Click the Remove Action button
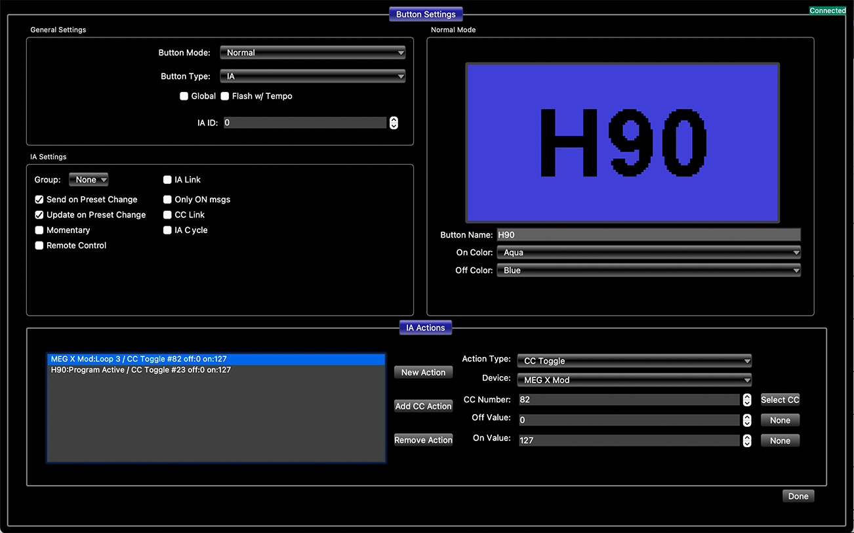Viewport: 854px width, 533px height. coord(423,440)
